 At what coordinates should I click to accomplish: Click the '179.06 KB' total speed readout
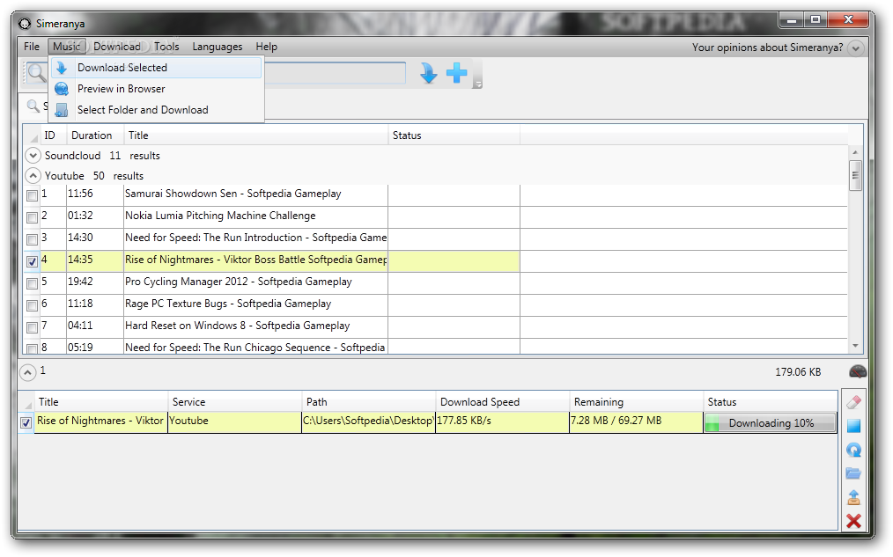tap(798, 372)
